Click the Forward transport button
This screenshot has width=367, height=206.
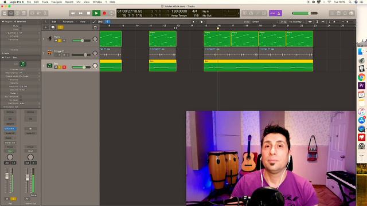[x=81, y=13]
